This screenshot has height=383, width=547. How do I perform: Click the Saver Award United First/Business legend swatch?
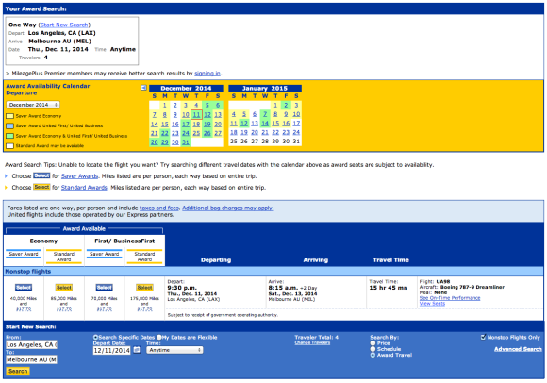[x=9, y=125]
